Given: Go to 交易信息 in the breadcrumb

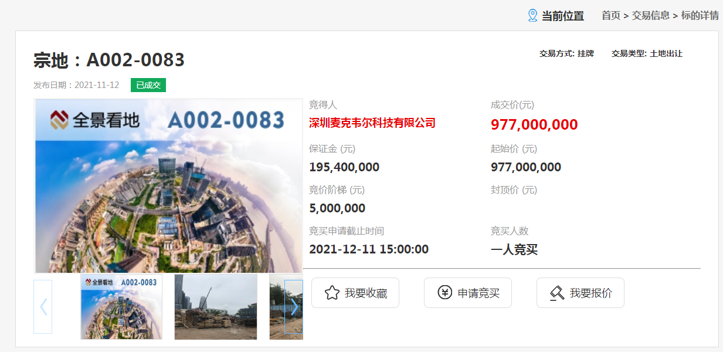Looking at the screenshot, I should pos(650,16).
